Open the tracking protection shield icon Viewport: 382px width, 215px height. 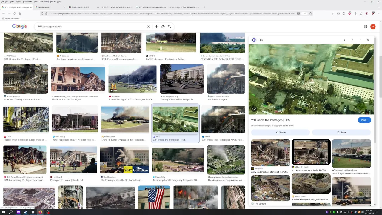(42, 13)
